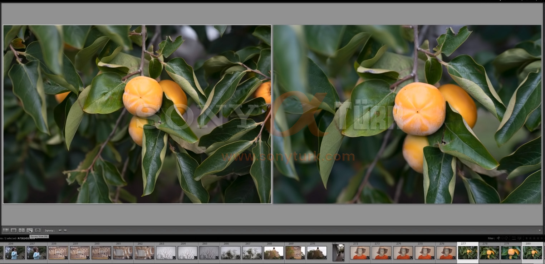Set filter rating to three stars
Image resolution: width=545 pixels, height=264 pixels.
(x=538, y=238)
